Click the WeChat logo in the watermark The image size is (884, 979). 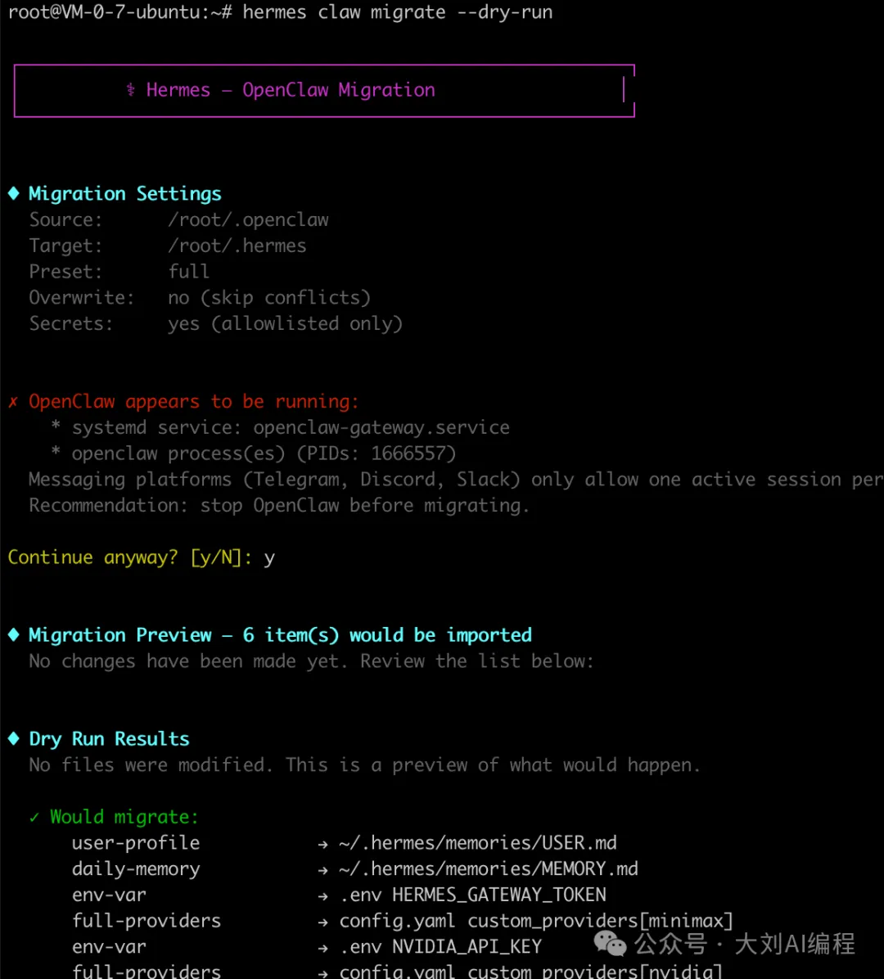click(x=611, y=943)
